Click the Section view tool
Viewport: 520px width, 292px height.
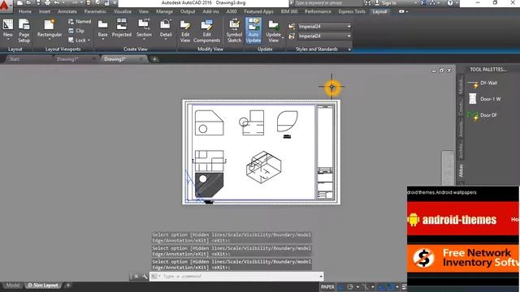tap(144, 28)
